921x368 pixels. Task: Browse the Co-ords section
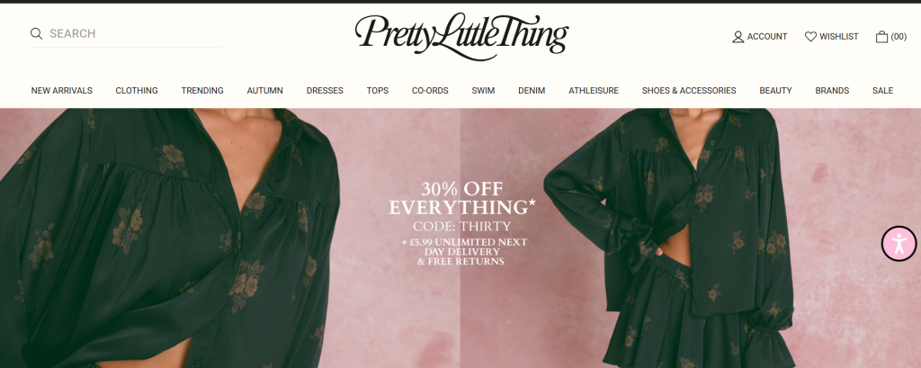click(x=430, y=91)
